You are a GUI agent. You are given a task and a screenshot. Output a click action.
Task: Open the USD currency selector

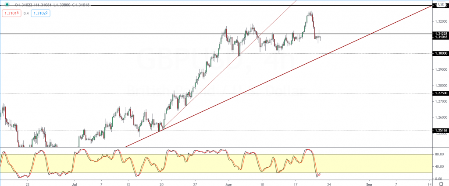(x=440, y=4)
